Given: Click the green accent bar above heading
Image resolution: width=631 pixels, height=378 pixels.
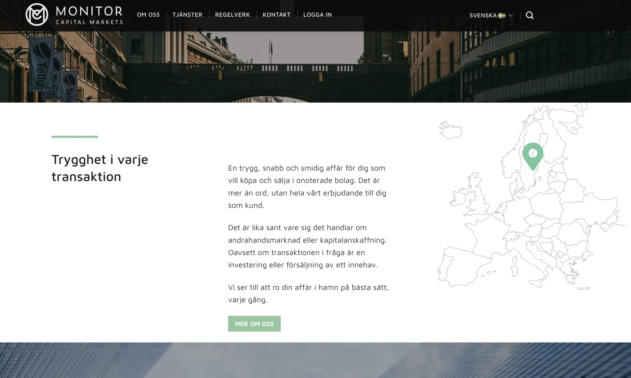Looking at the screenshot, I should [x=74, y=137].
